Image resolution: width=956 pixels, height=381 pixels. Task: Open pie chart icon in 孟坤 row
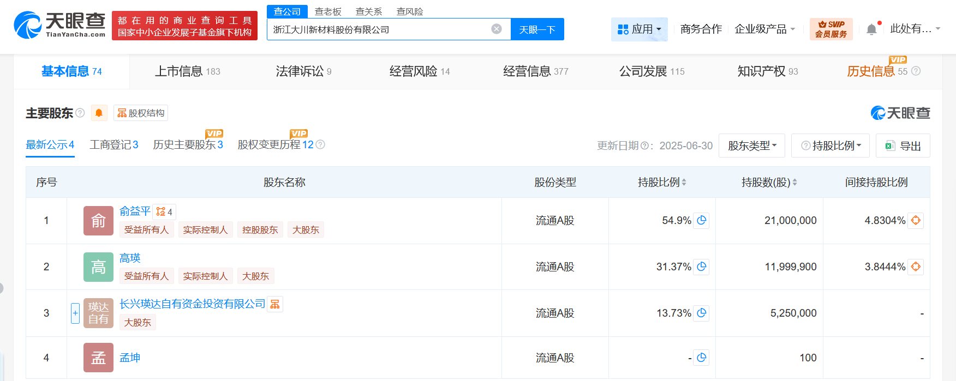(x=701, y=358)
